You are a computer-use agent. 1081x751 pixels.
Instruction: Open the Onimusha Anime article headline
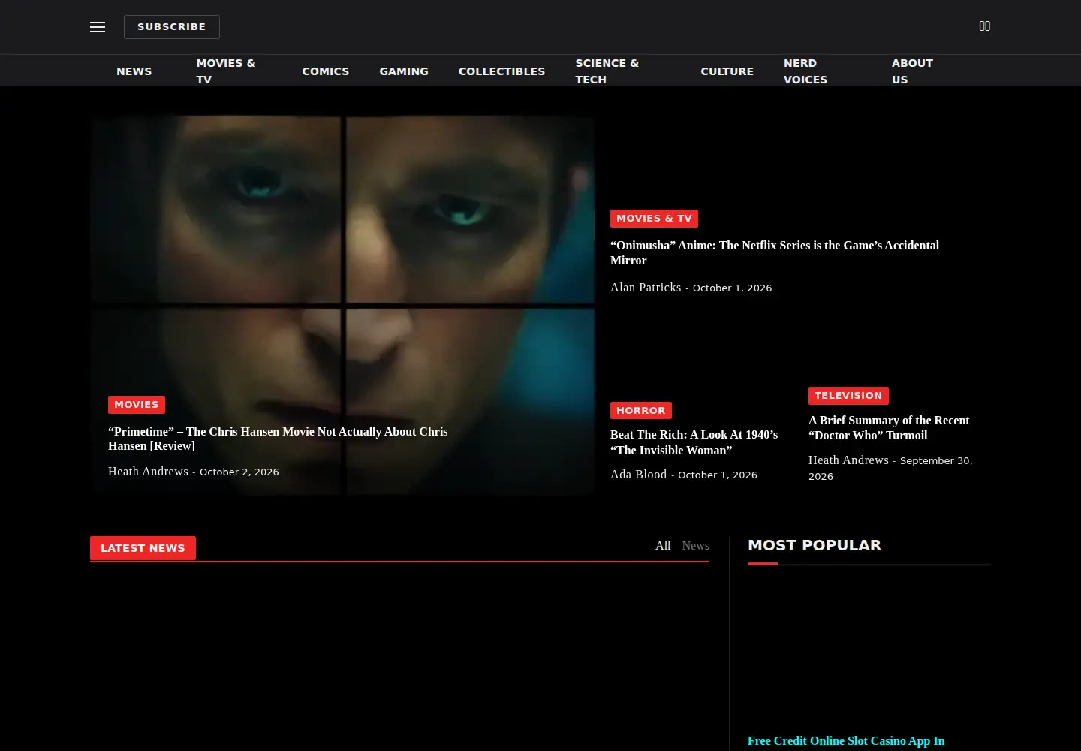[x=775, y=252]
